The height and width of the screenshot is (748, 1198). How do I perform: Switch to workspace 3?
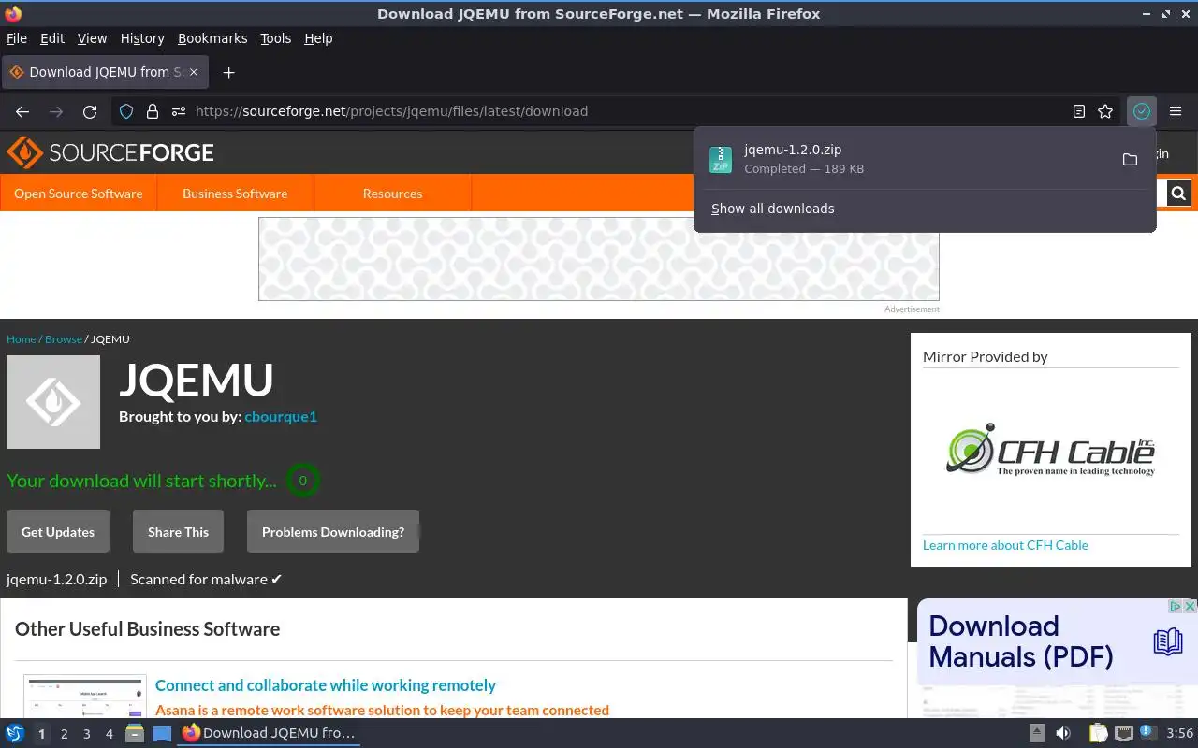(86, 734)
